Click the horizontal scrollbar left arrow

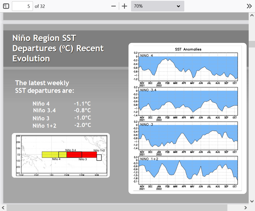tap(3, 208)
